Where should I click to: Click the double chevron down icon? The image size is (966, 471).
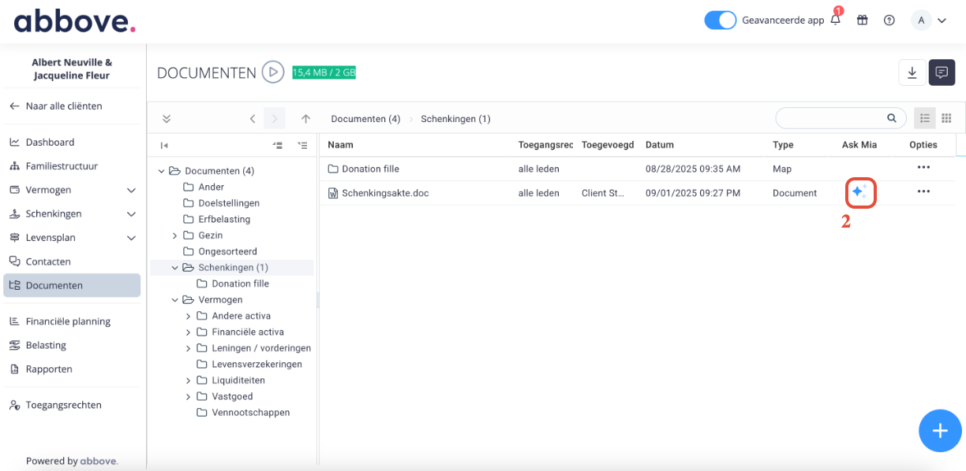pos(167,118)
